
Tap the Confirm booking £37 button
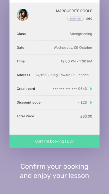pos(54,141)
